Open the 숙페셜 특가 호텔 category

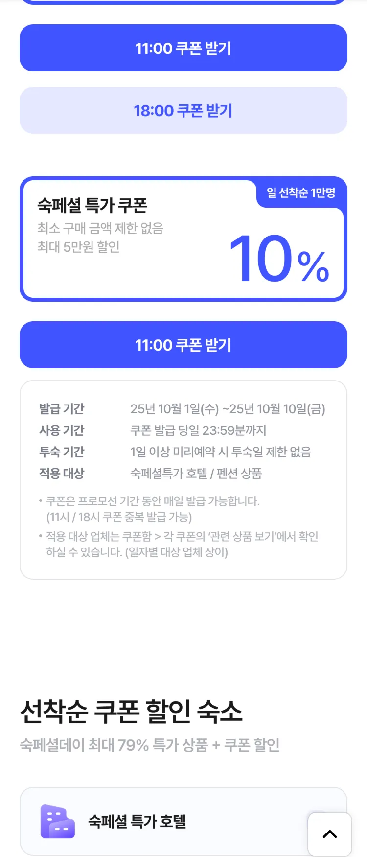point(137,821)
